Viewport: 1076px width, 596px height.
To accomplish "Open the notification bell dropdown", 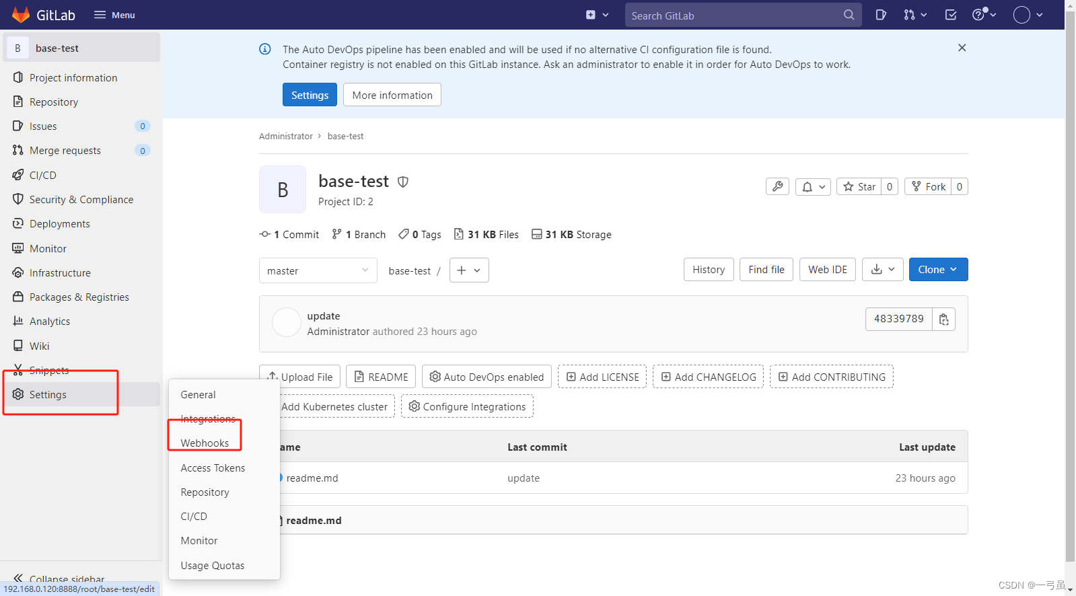I will coord(813,186).
